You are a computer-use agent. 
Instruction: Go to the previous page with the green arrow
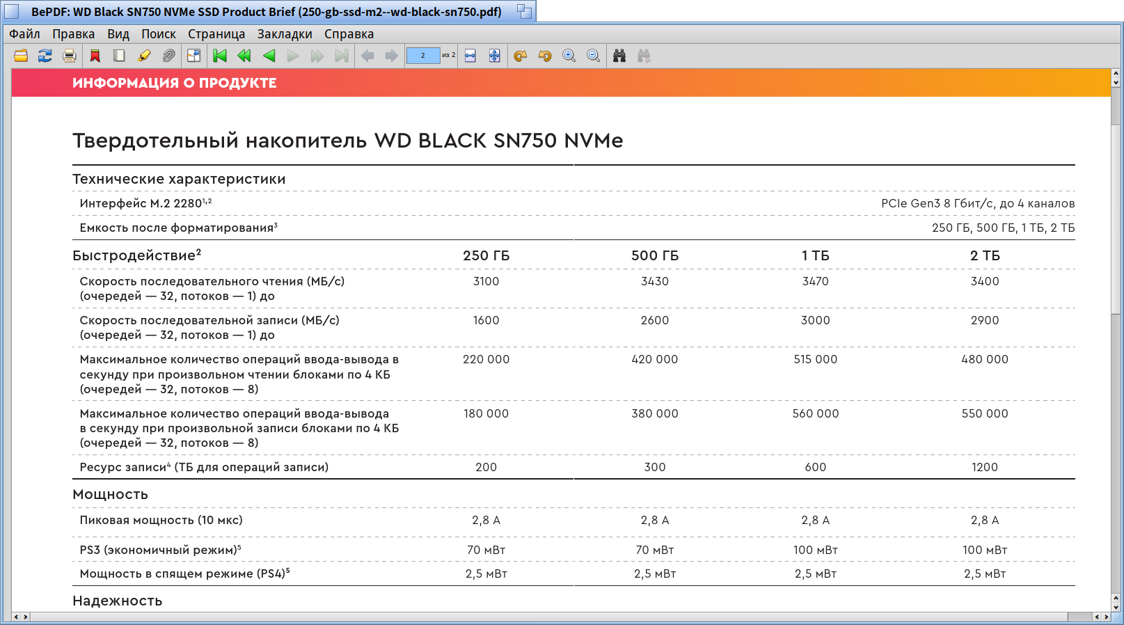[x=269, y=56]
